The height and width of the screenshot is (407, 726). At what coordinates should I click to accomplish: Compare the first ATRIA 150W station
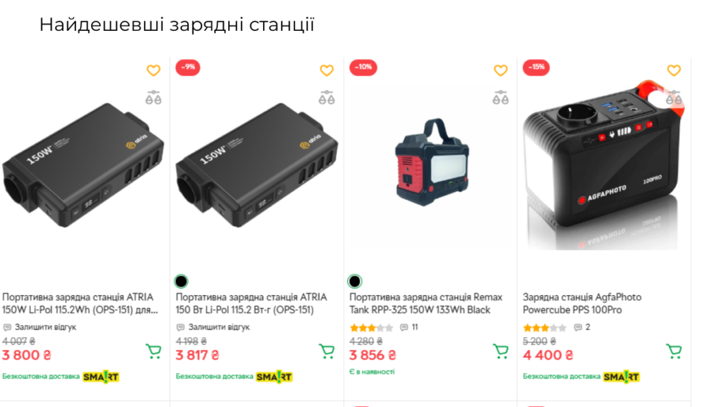pos(153,98)
